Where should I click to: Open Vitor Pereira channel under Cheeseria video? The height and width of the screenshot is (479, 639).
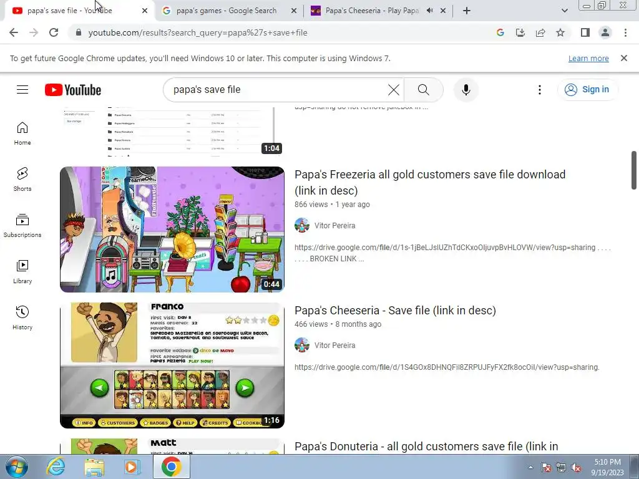tap(334, 346)
